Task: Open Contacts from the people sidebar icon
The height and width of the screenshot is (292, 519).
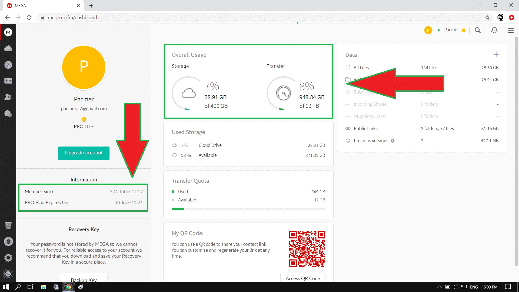Action: tap(8, 97)
